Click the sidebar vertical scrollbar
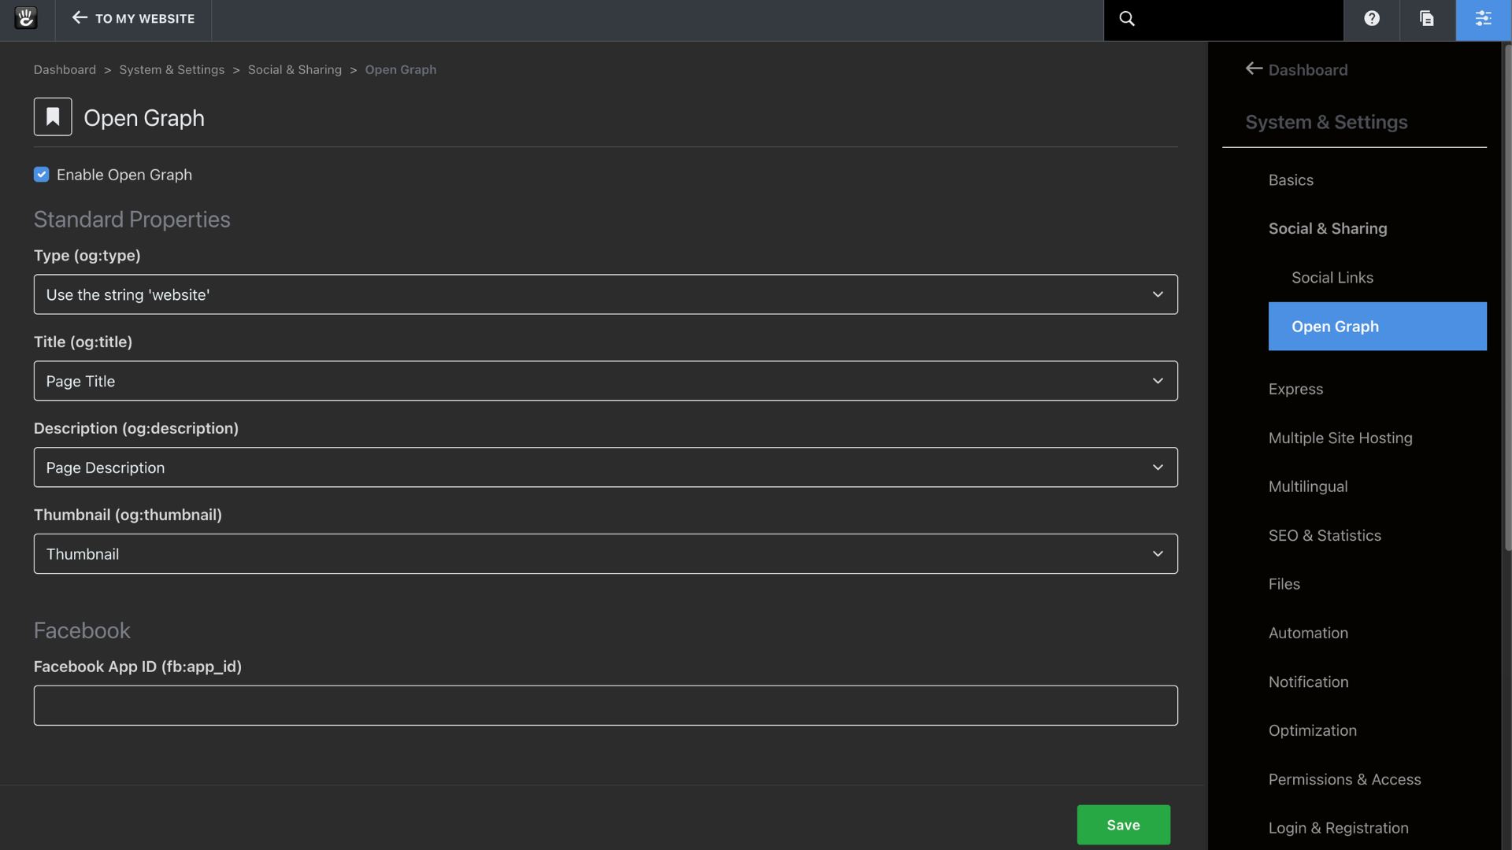Viewport: 1512px width, 850px height. tap(1507, 299)
